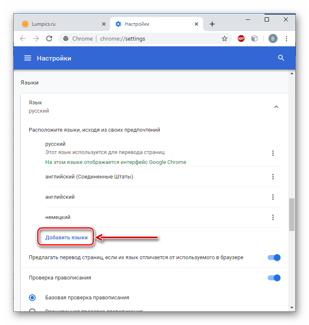This screenshot has height=325, width=309.
Task: Click the немецкий language row text
Action: pos(58,217)
